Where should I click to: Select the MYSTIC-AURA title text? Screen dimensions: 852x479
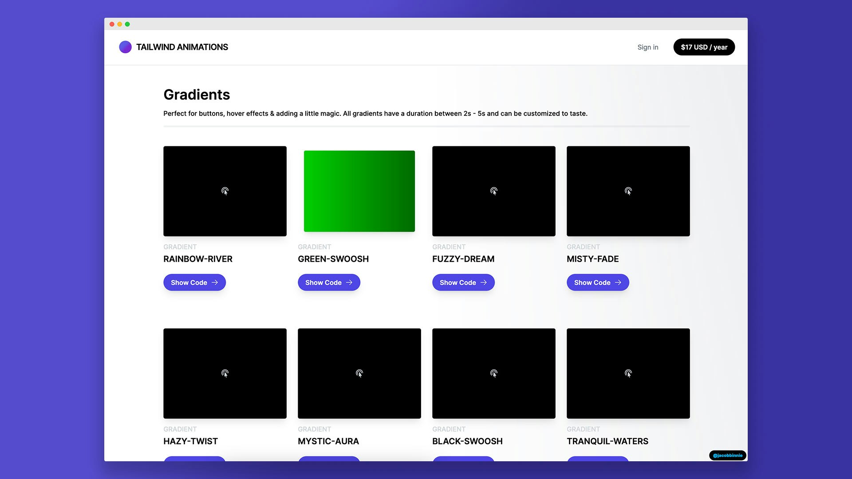pos(328,441)
